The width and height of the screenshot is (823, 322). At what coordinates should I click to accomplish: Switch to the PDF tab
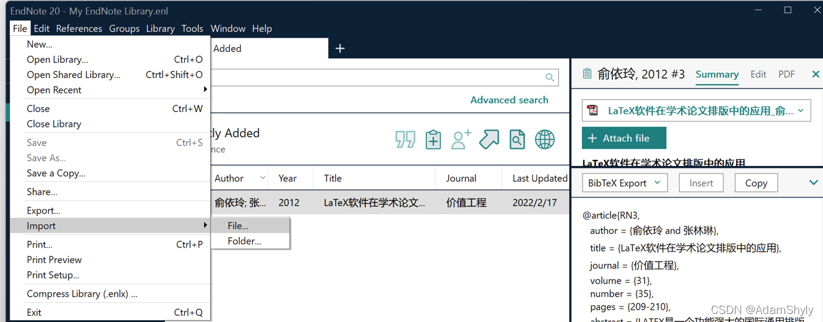tap(786, 74)
